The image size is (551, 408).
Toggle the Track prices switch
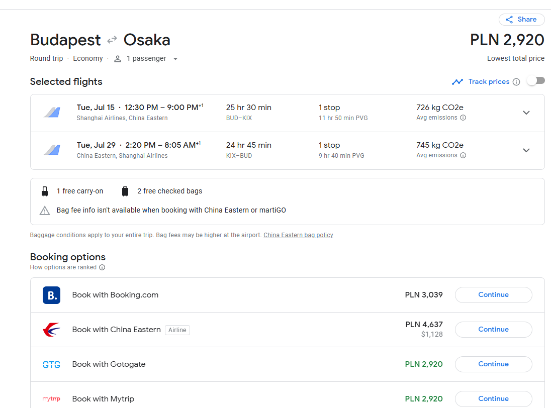[536, 81]
